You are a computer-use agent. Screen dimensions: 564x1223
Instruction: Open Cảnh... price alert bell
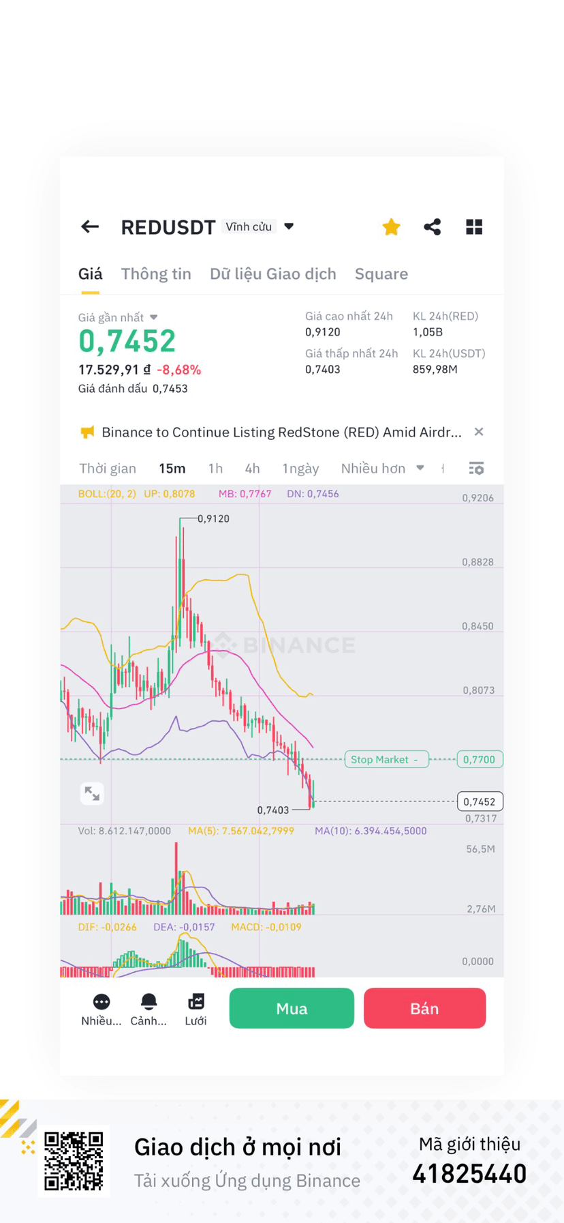tap(148, 1009)
